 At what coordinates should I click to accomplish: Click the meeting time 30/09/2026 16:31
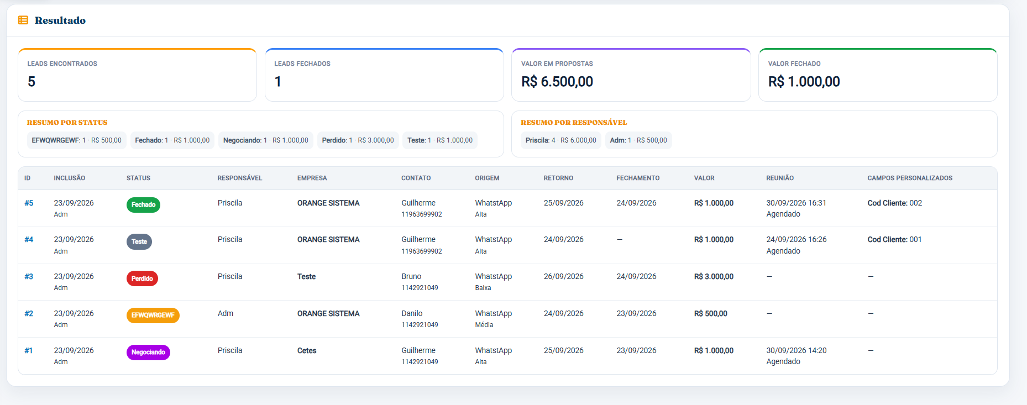[796, 203]
